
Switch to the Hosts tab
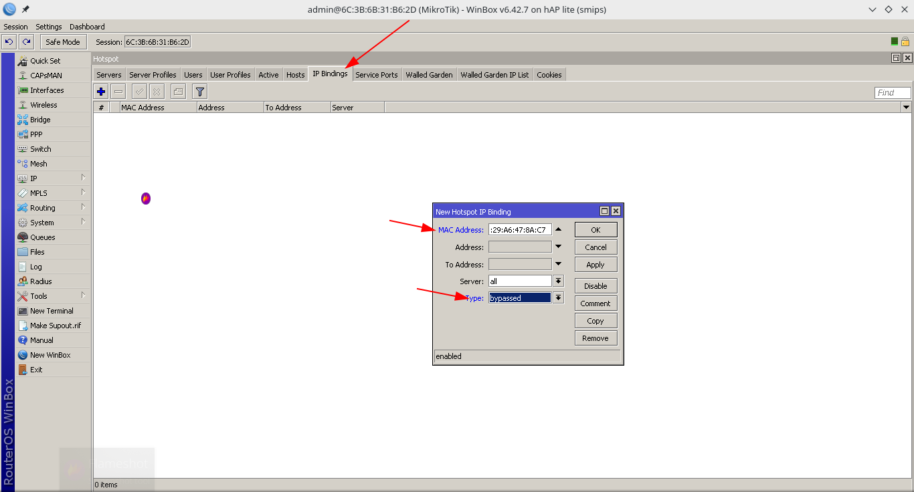coord(296,75)
